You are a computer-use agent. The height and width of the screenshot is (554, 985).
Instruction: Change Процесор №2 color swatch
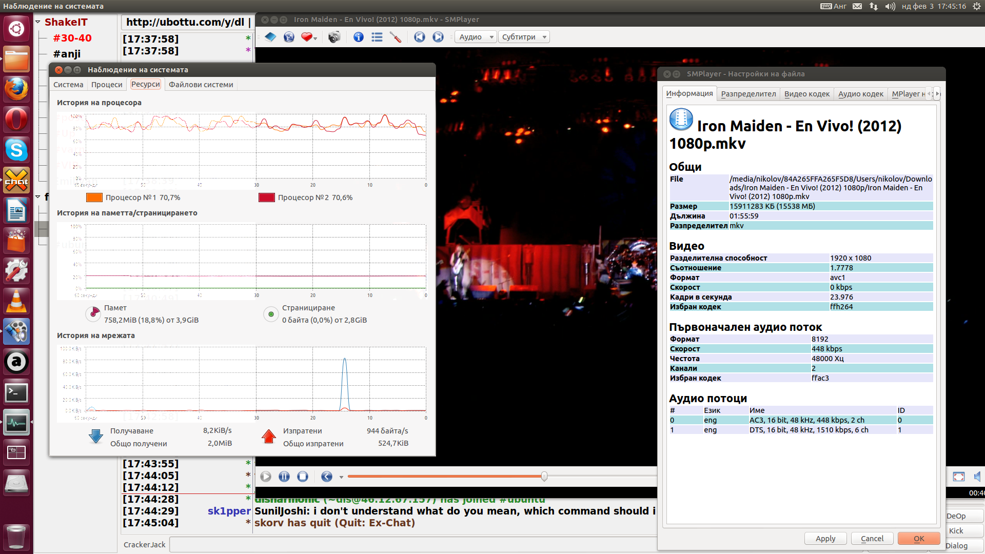tap(267, 197)
